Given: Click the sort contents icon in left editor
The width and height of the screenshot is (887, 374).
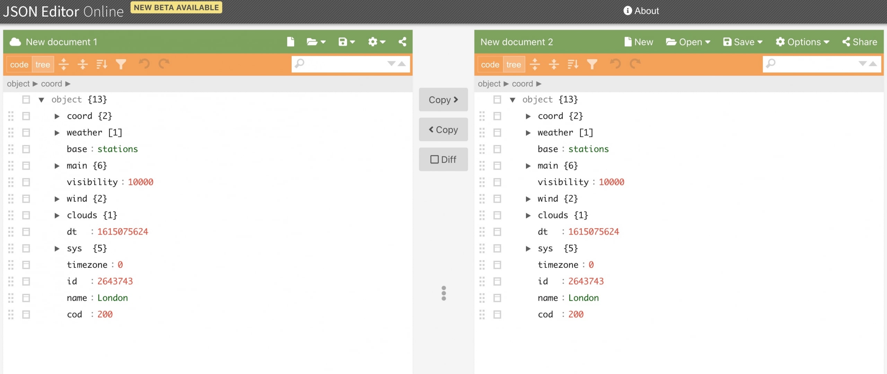Looking at the screenshot, I should (102, 64).
